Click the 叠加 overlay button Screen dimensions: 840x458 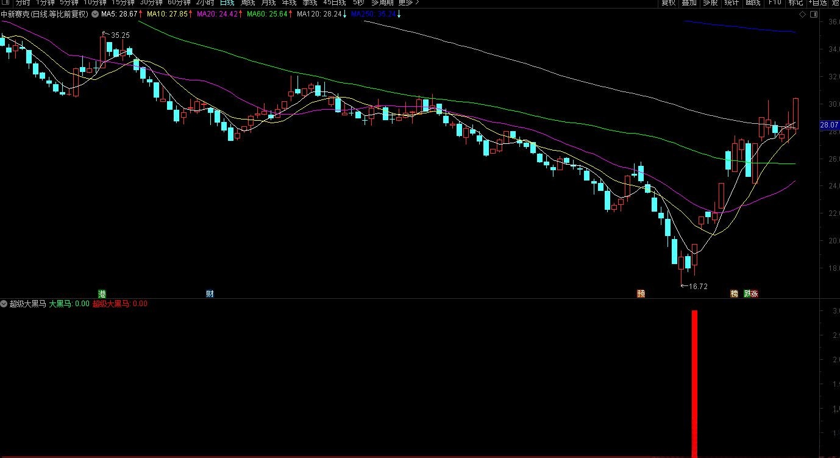[x=689, y=2]
